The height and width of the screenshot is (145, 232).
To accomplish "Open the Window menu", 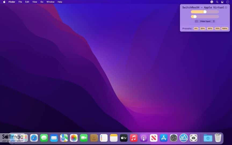I will click(50, 2).
